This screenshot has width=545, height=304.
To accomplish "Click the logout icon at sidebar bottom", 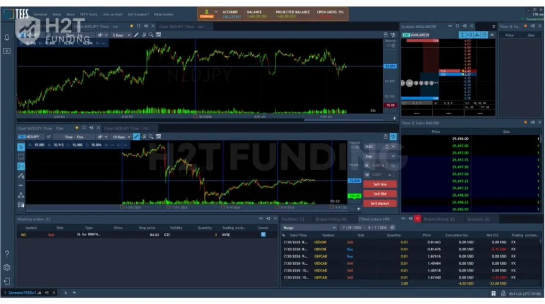I will click(x=6, y=281).
